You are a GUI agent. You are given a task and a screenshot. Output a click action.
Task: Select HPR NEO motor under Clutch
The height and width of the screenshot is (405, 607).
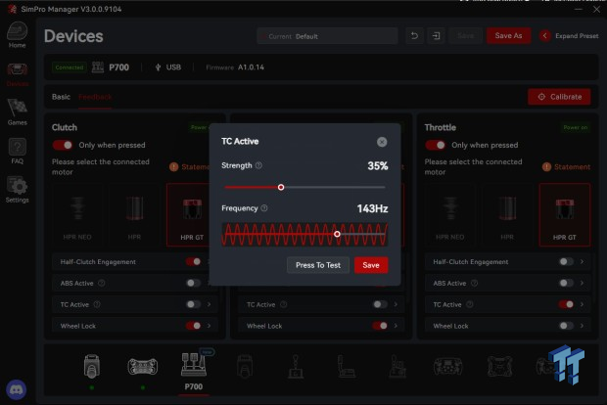tap(77, 214)
